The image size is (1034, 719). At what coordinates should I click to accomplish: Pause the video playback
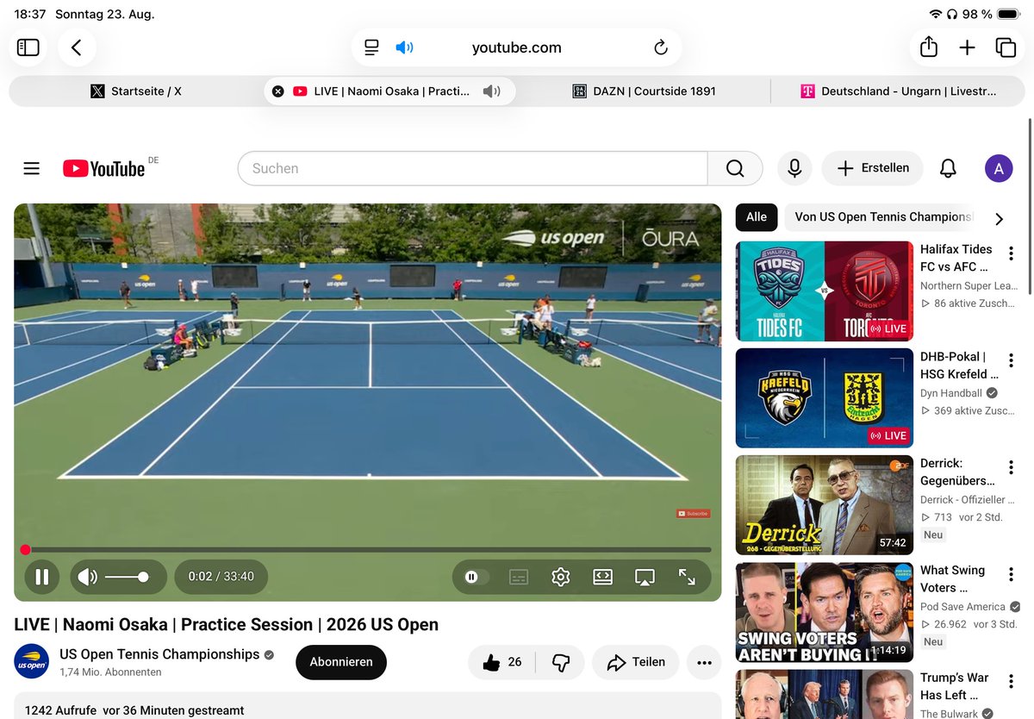pyautogui.click(x=41, y=577)
